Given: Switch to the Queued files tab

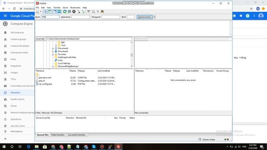Looking at the screenshot, I should coord(43,135).
